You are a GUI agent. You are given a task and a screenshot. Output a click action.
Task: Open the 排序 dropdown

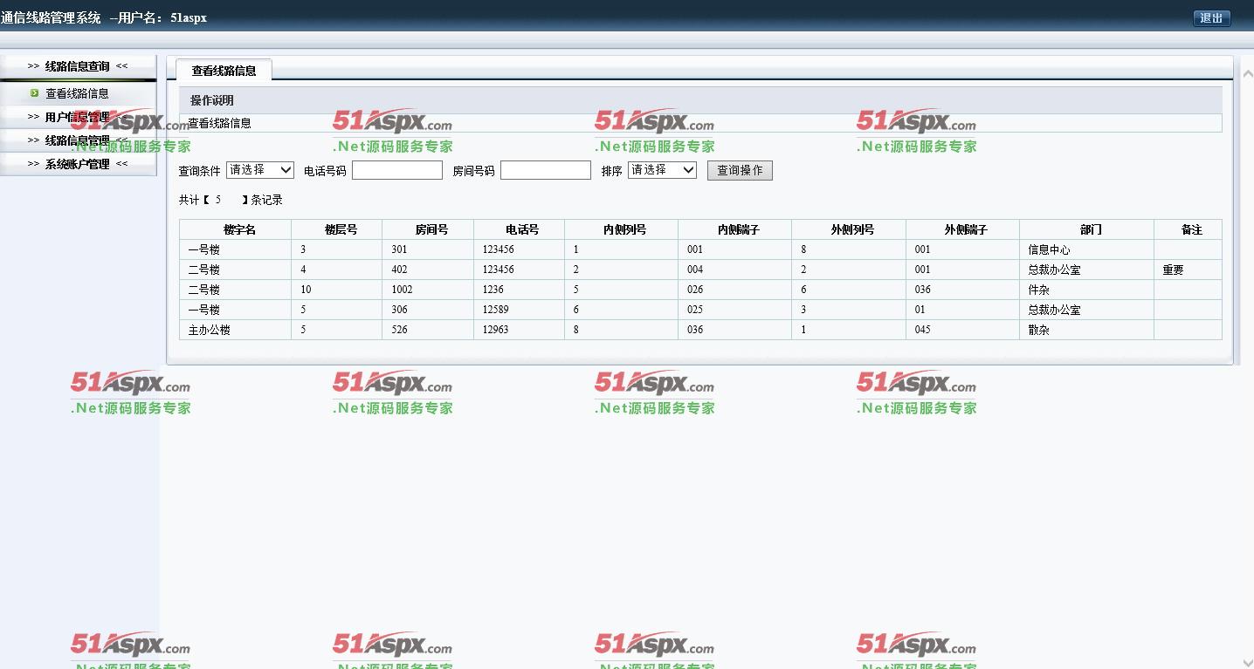(662, 170)
